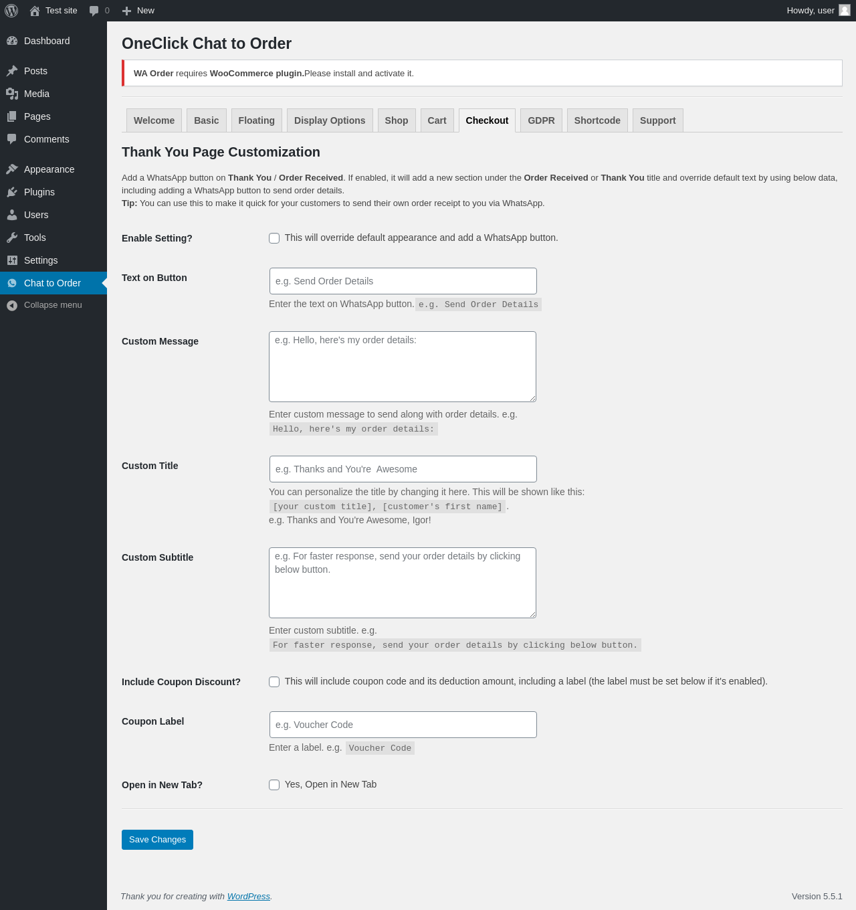Screen dimensions: 856x910
Task: Click the Plugins plug icon
Action: 12,192
